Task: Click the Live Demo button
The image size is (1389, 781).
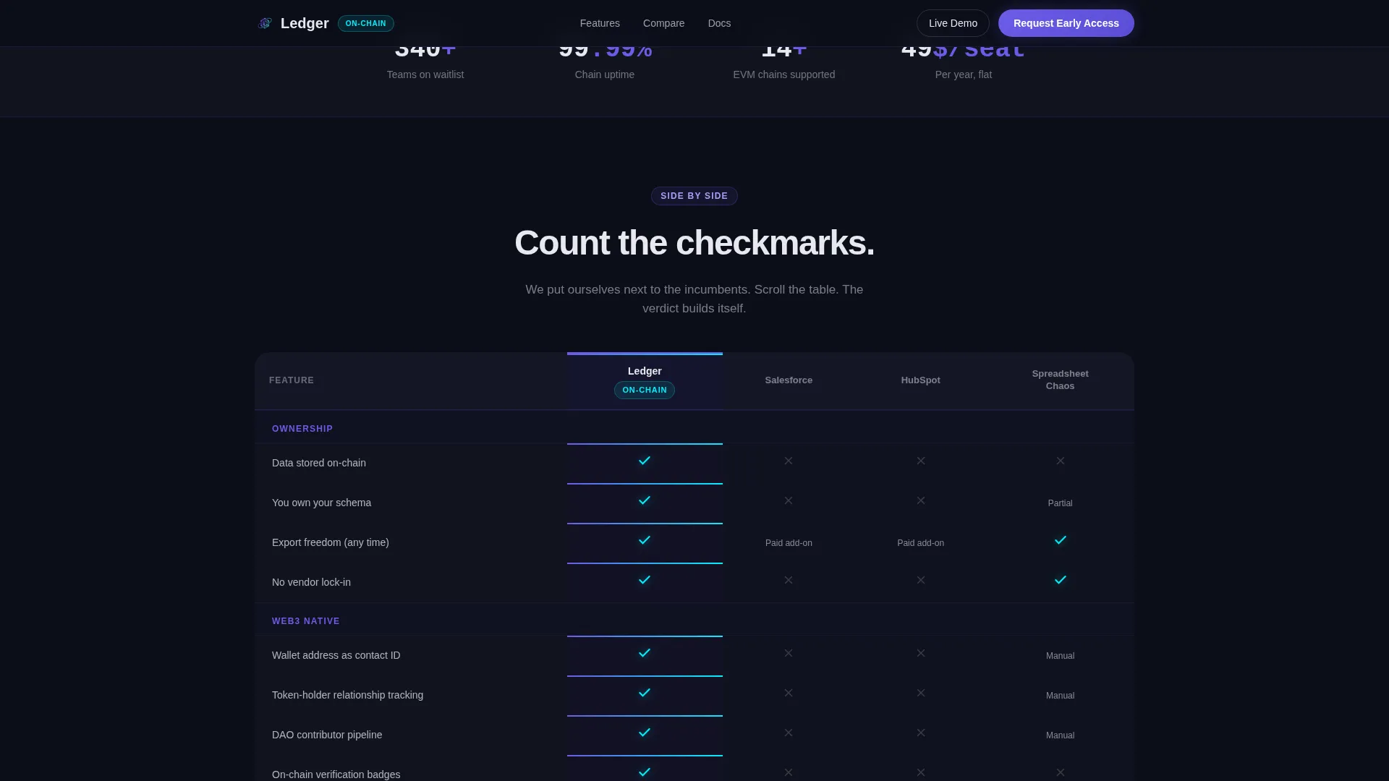Action: 953,23
